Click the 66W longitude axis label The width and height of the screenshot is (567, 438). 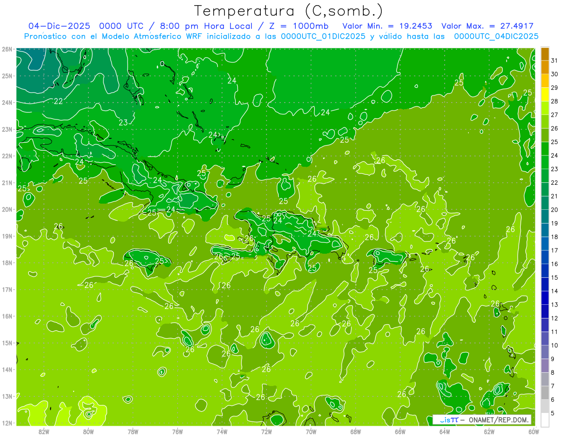400,431
